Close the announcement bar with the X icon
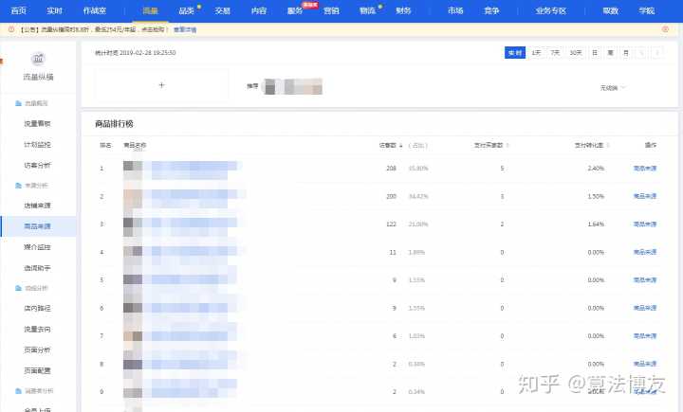The image size is (683, 412). [x=665, y=29]
